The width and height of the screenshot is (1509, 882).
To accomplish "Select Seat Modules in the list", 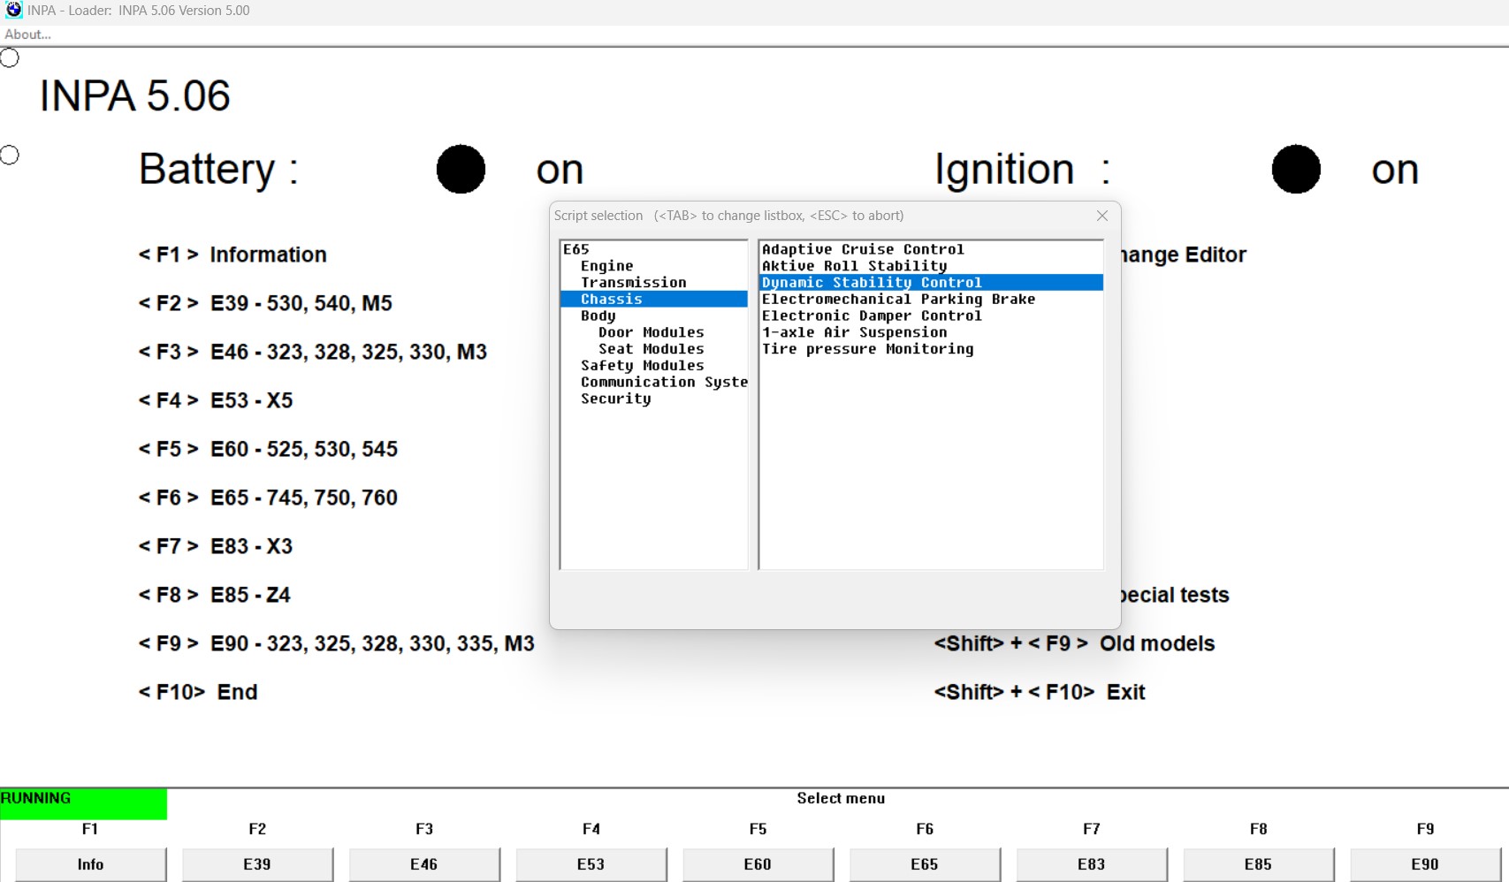I will point(652,349).
